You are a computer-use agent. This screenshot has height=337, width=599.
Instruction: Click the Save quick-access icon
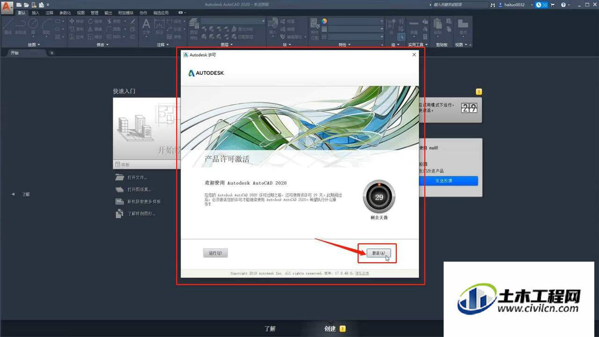(34, 5)
